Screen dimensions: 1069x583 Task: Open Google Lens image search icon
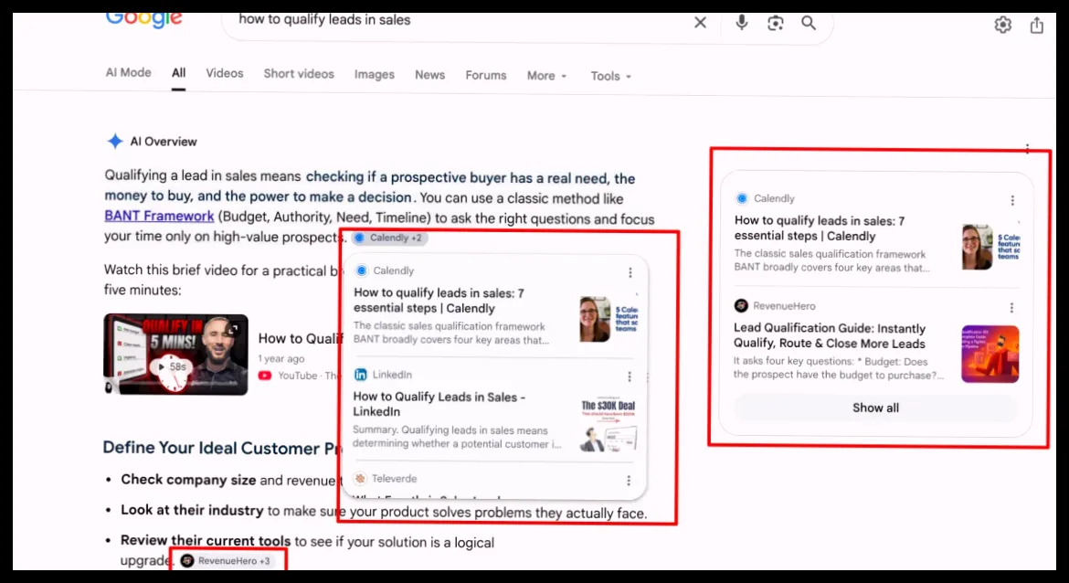point(775,23)
